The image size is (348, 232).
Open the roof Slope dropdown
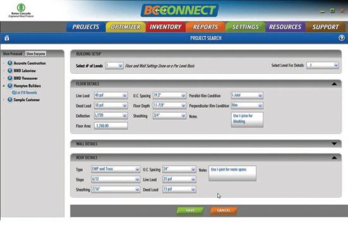coord(116,180)
